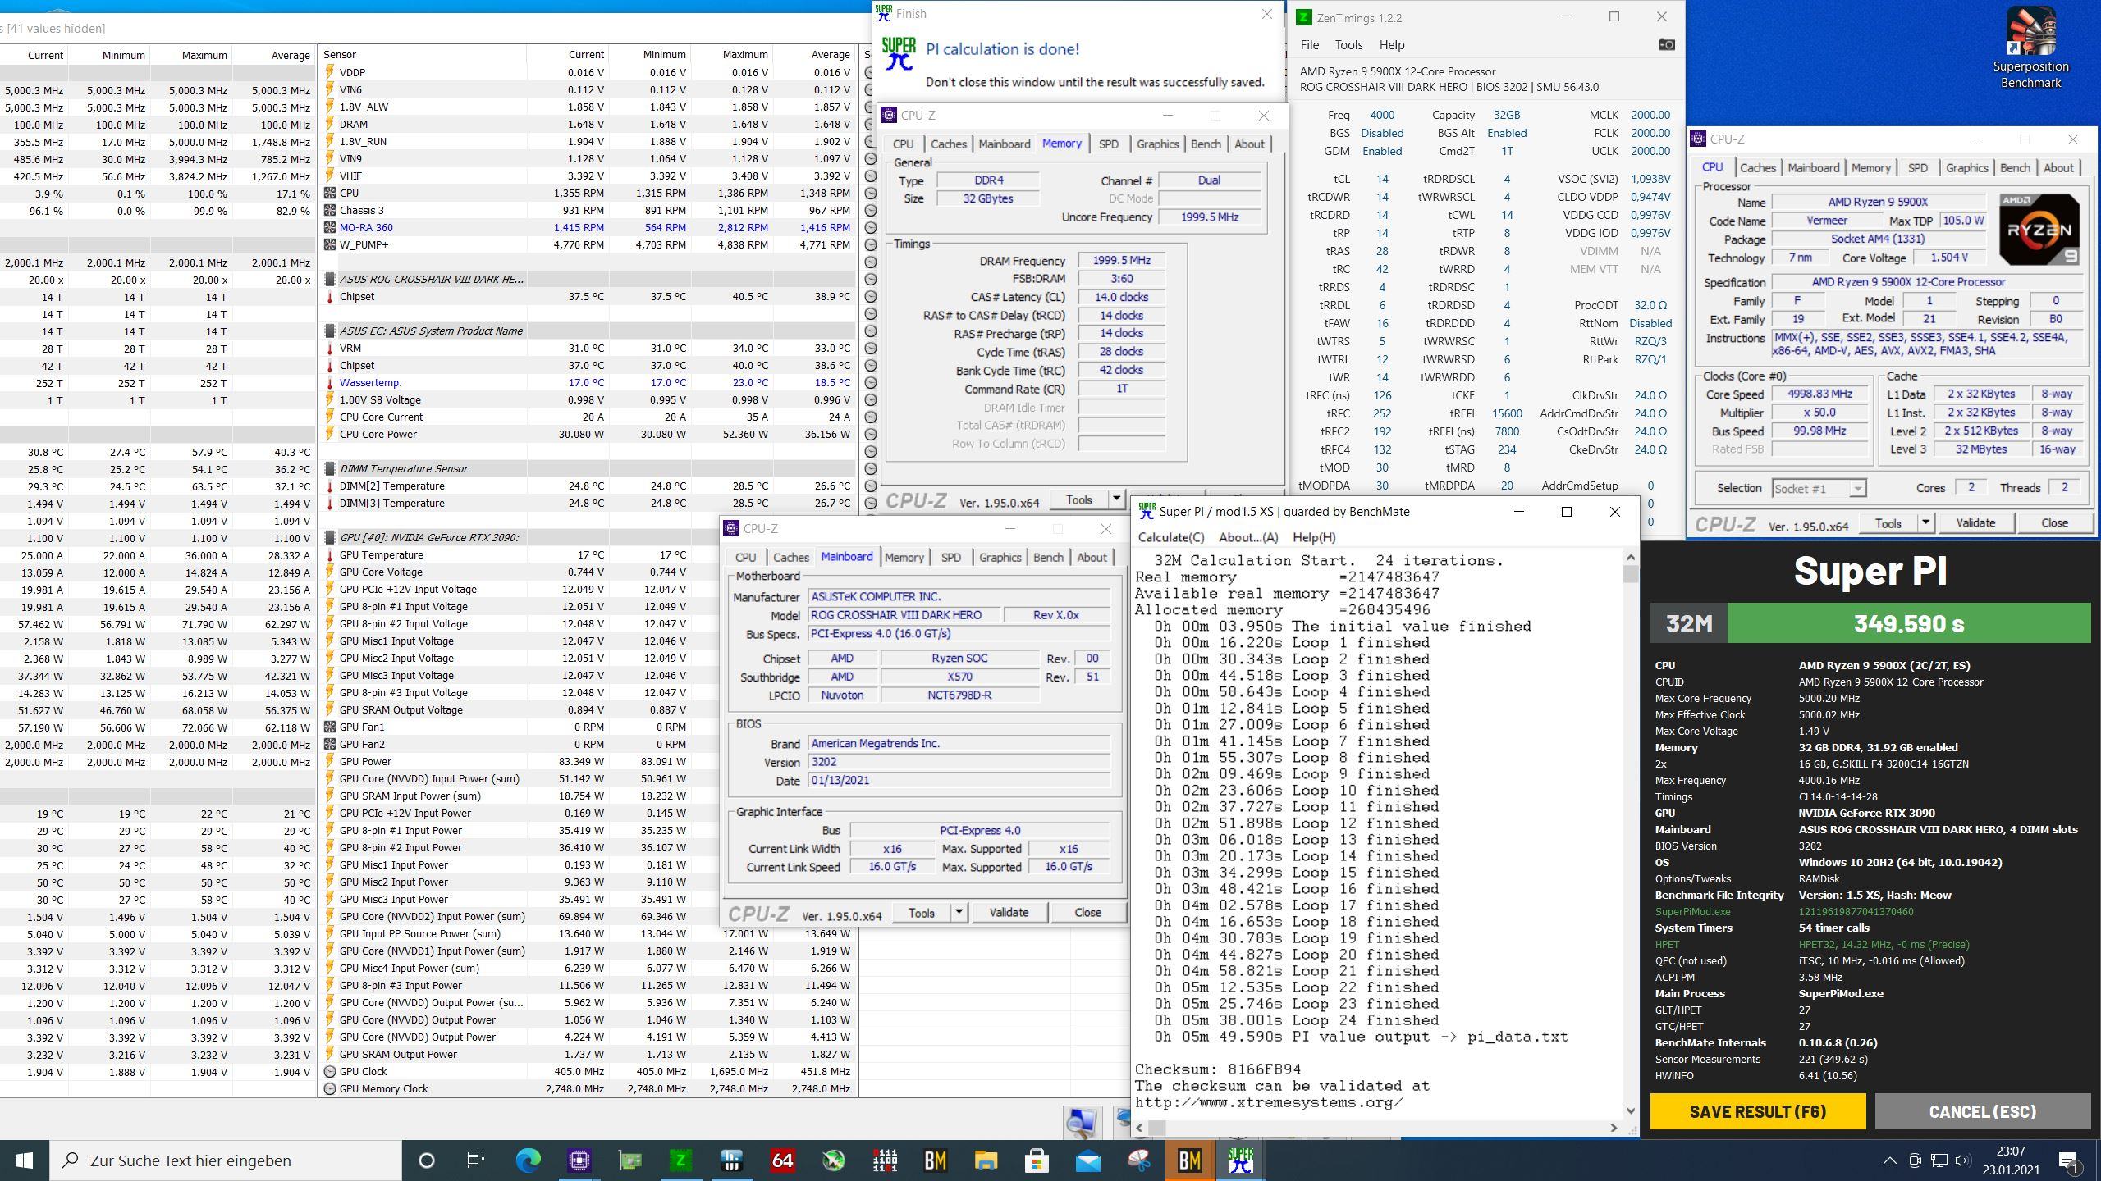Click the volume speaker tray icon

point(1963,1160)
